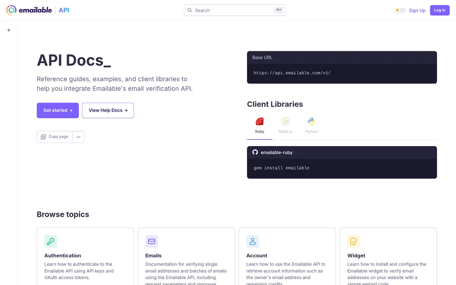
Task: Click the Base URL header label
Action: 263,57
